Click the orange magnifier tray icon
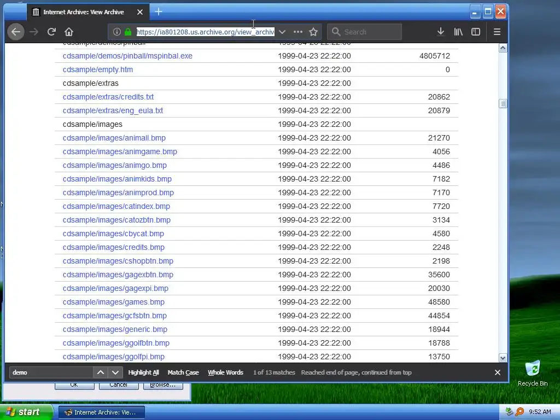The width and height of the screenshot is (560, 420). point(520,412)
